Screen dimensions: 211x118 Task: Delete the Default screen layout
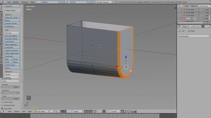tap(63, 2)
